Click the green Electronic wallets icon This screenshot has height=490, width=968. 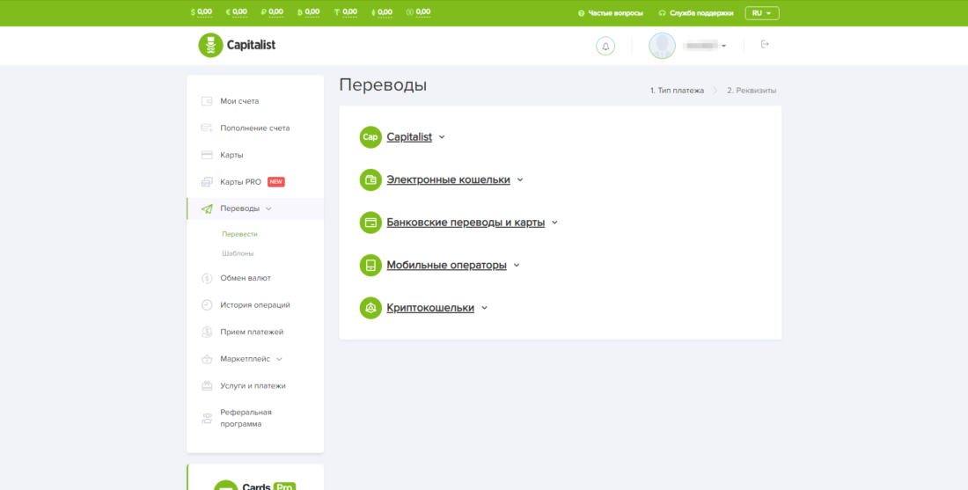pos(370,179)
